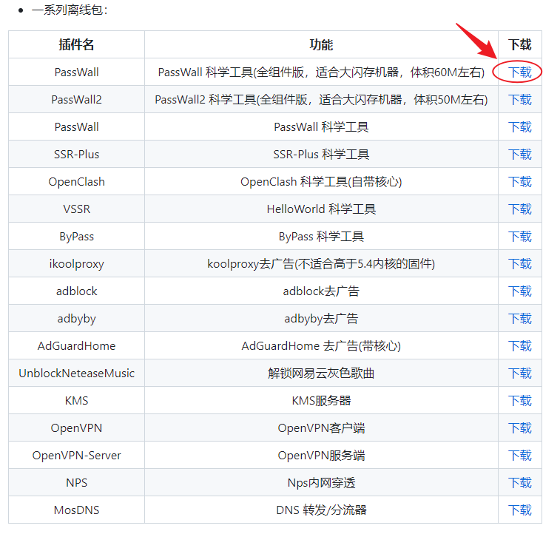Select the OpenClash 科学工具(自带核心) description
Screen dimensions: 560x534
point(321,182)
